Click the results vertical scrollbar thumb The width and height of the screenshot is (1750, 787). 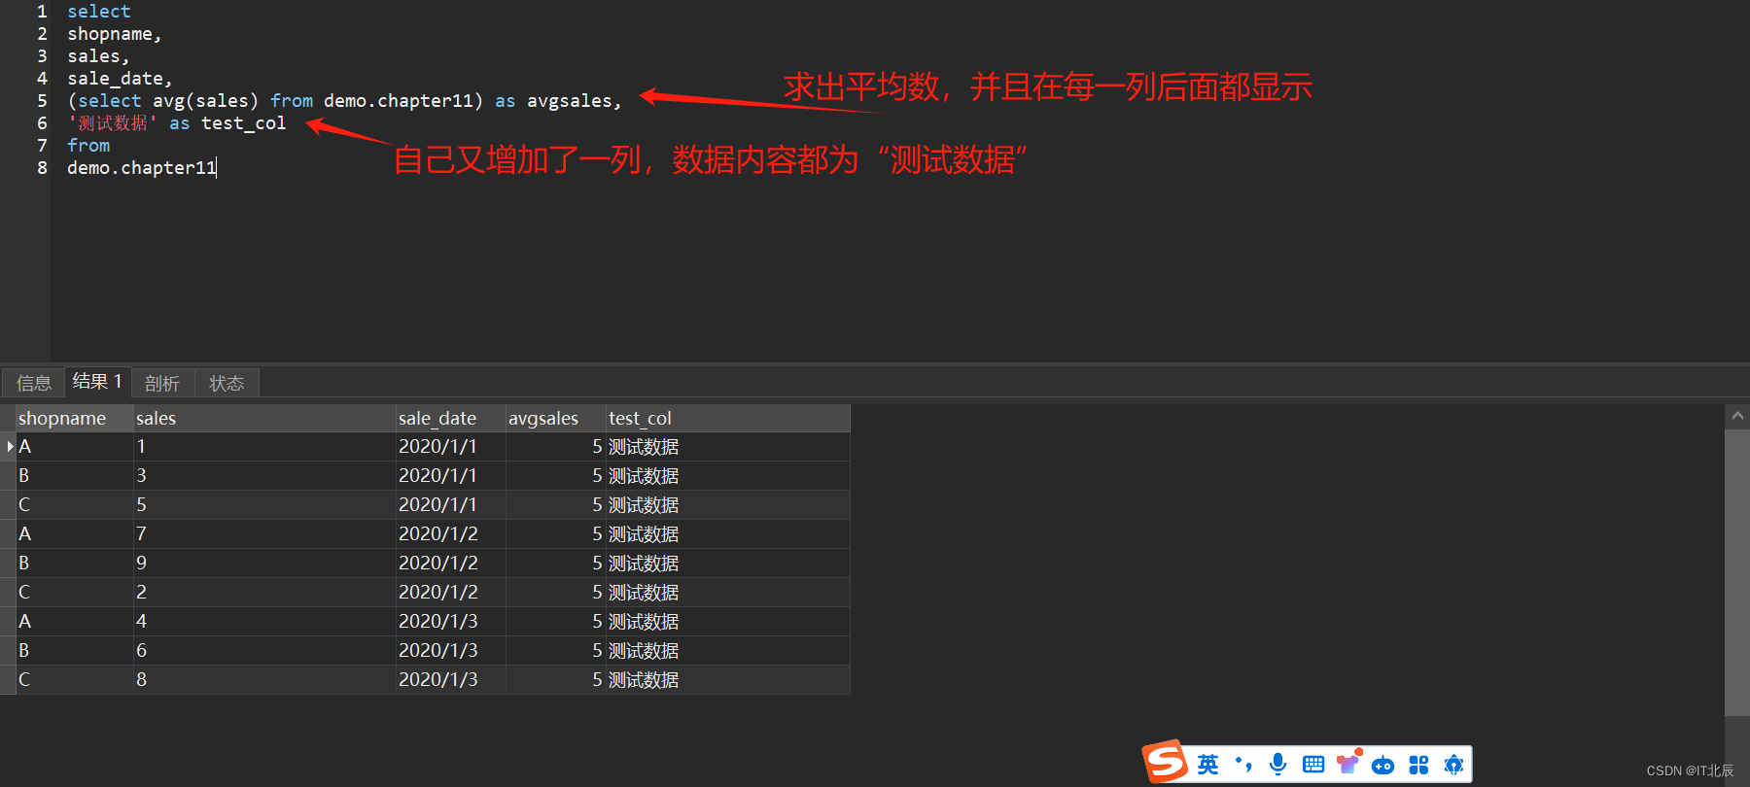[x=1737, y=571]
